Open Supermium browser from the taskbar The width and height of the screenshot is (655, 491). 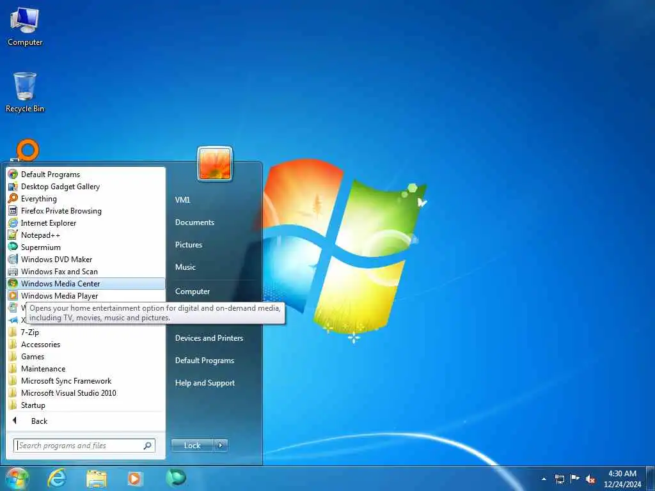[x=175, y=478]
